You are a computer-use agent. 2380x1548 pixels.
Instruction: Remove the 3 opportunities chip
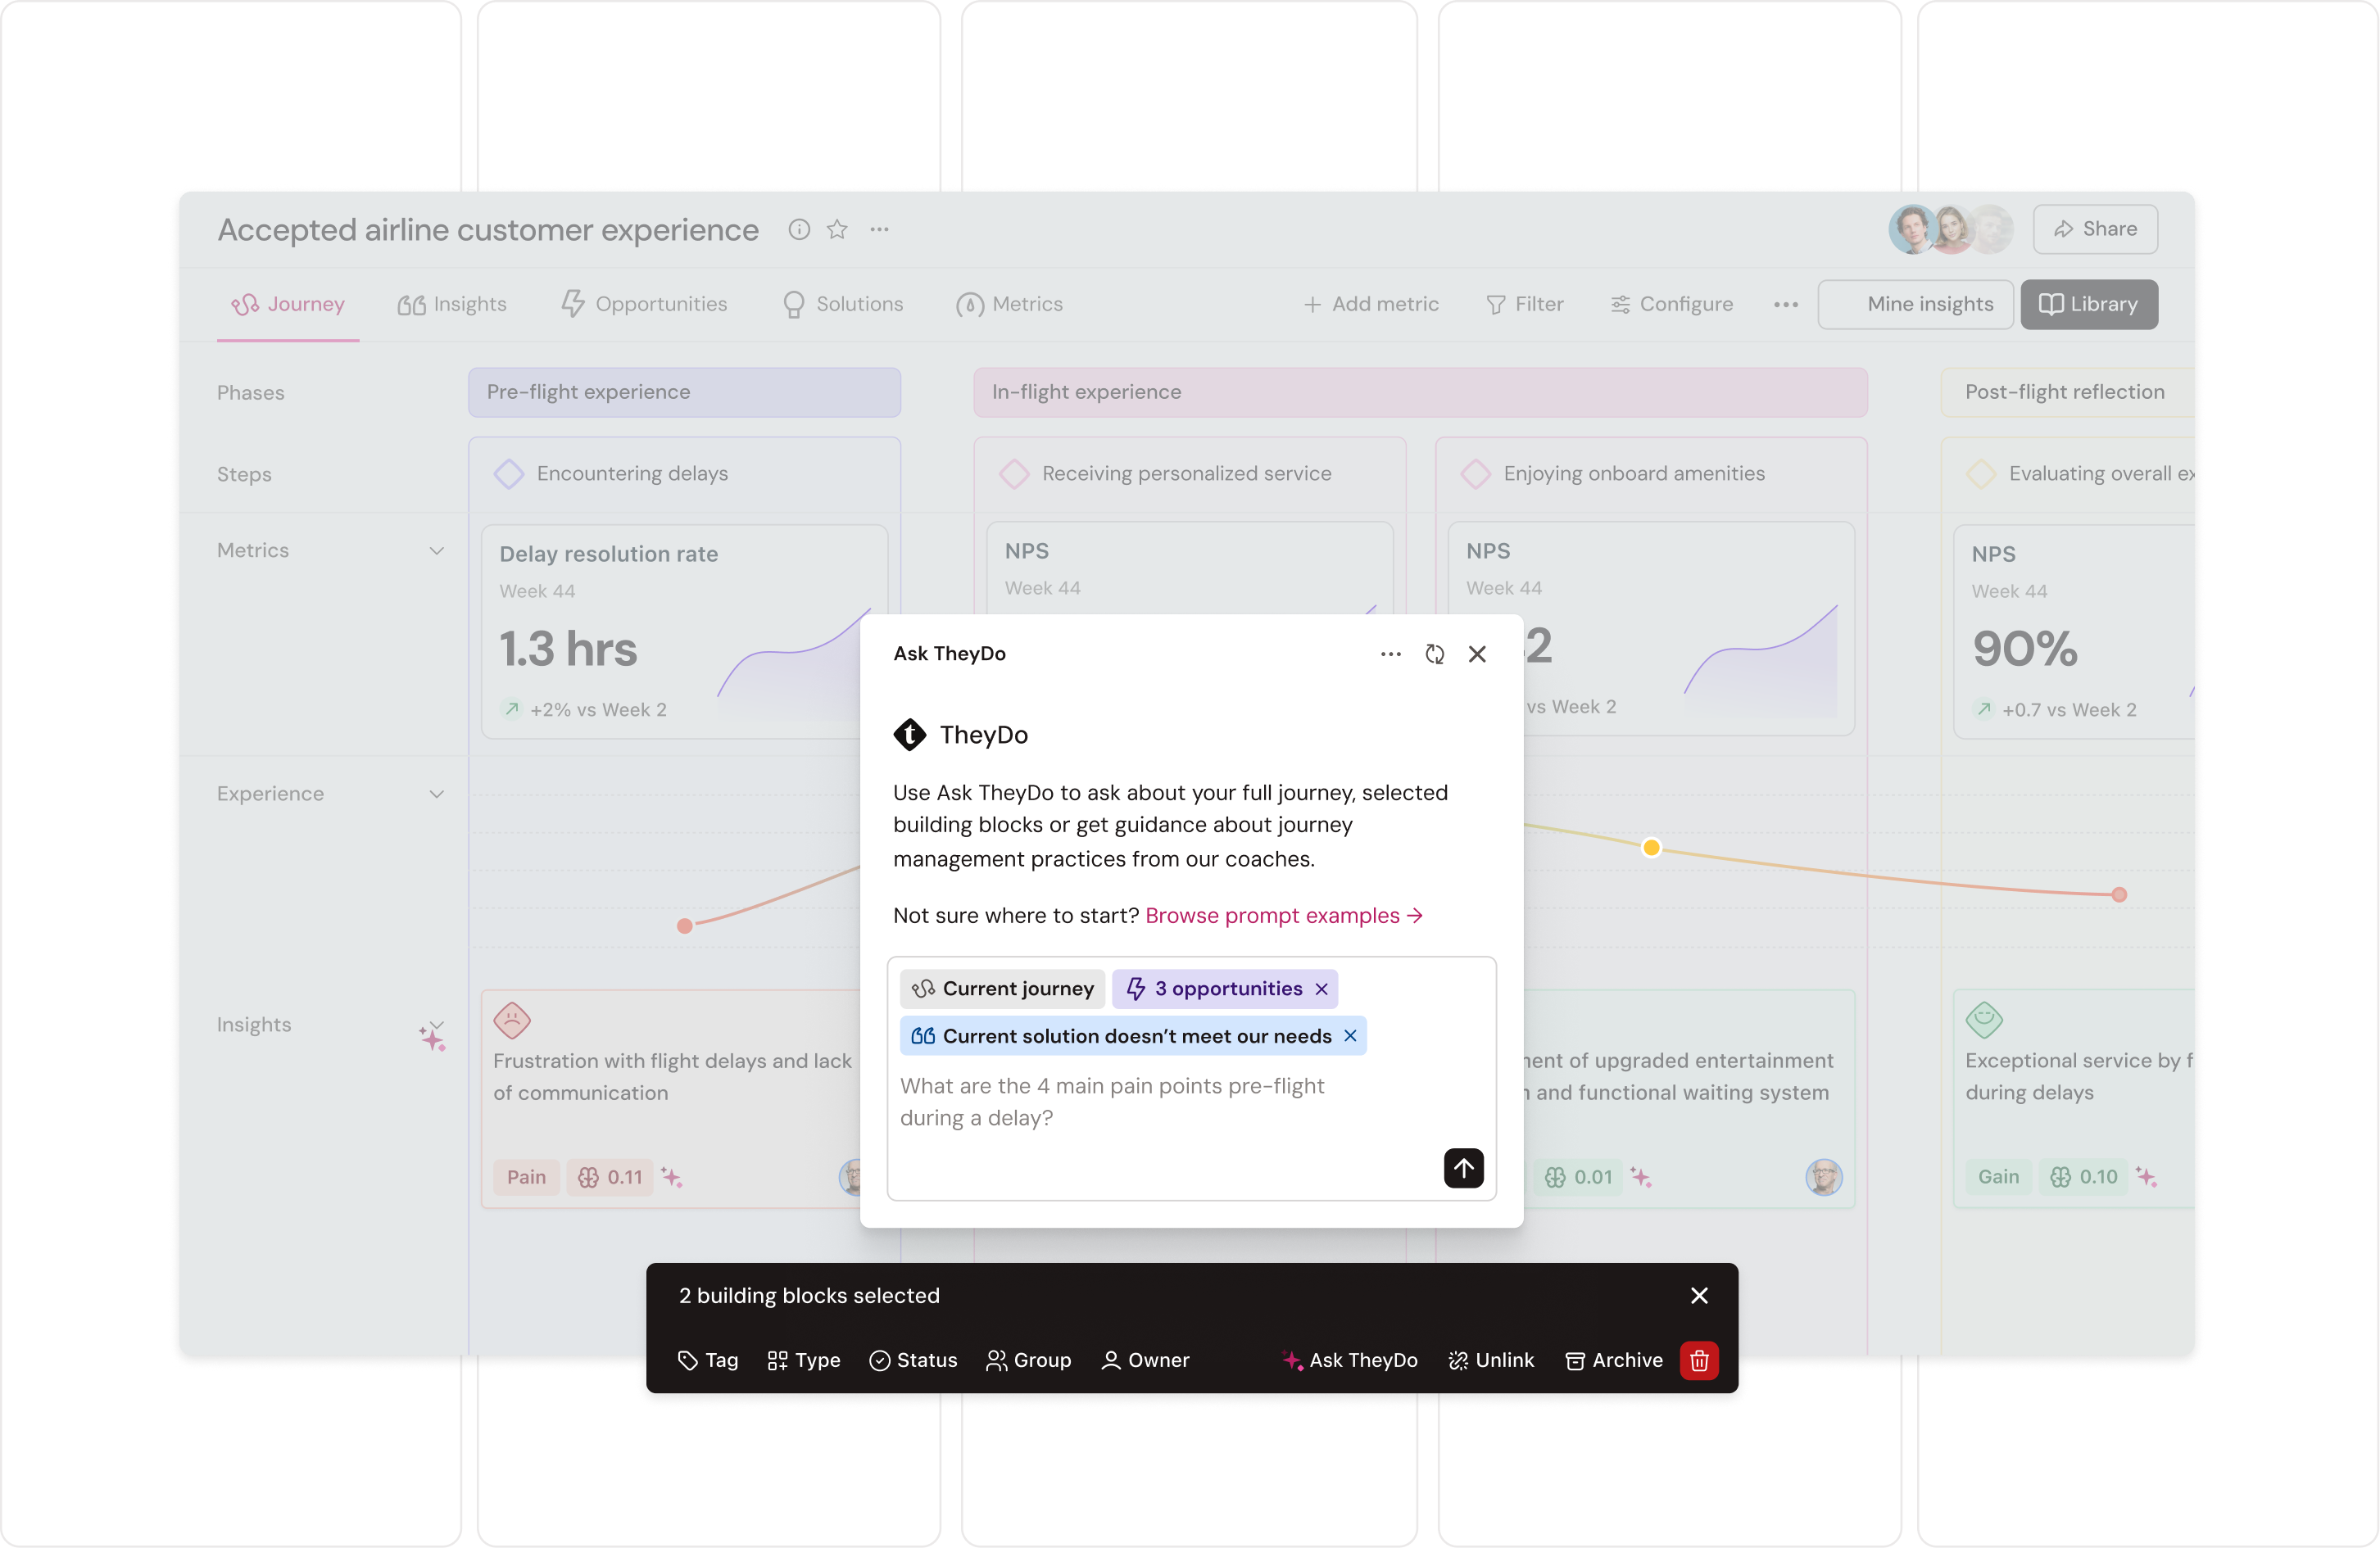[1320, 988]
